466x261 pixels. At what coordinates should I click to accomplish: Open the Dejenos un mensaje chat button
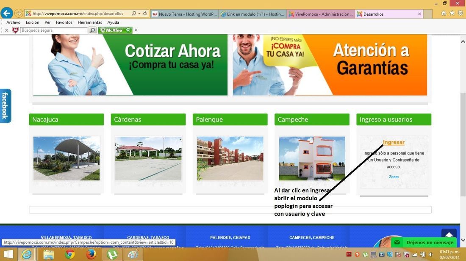click(x=424, y=242)
